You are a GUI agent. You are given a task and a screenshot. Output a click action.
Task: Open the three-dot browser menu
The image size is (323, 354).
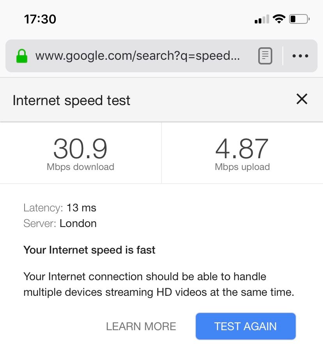[x=300, y=56]
